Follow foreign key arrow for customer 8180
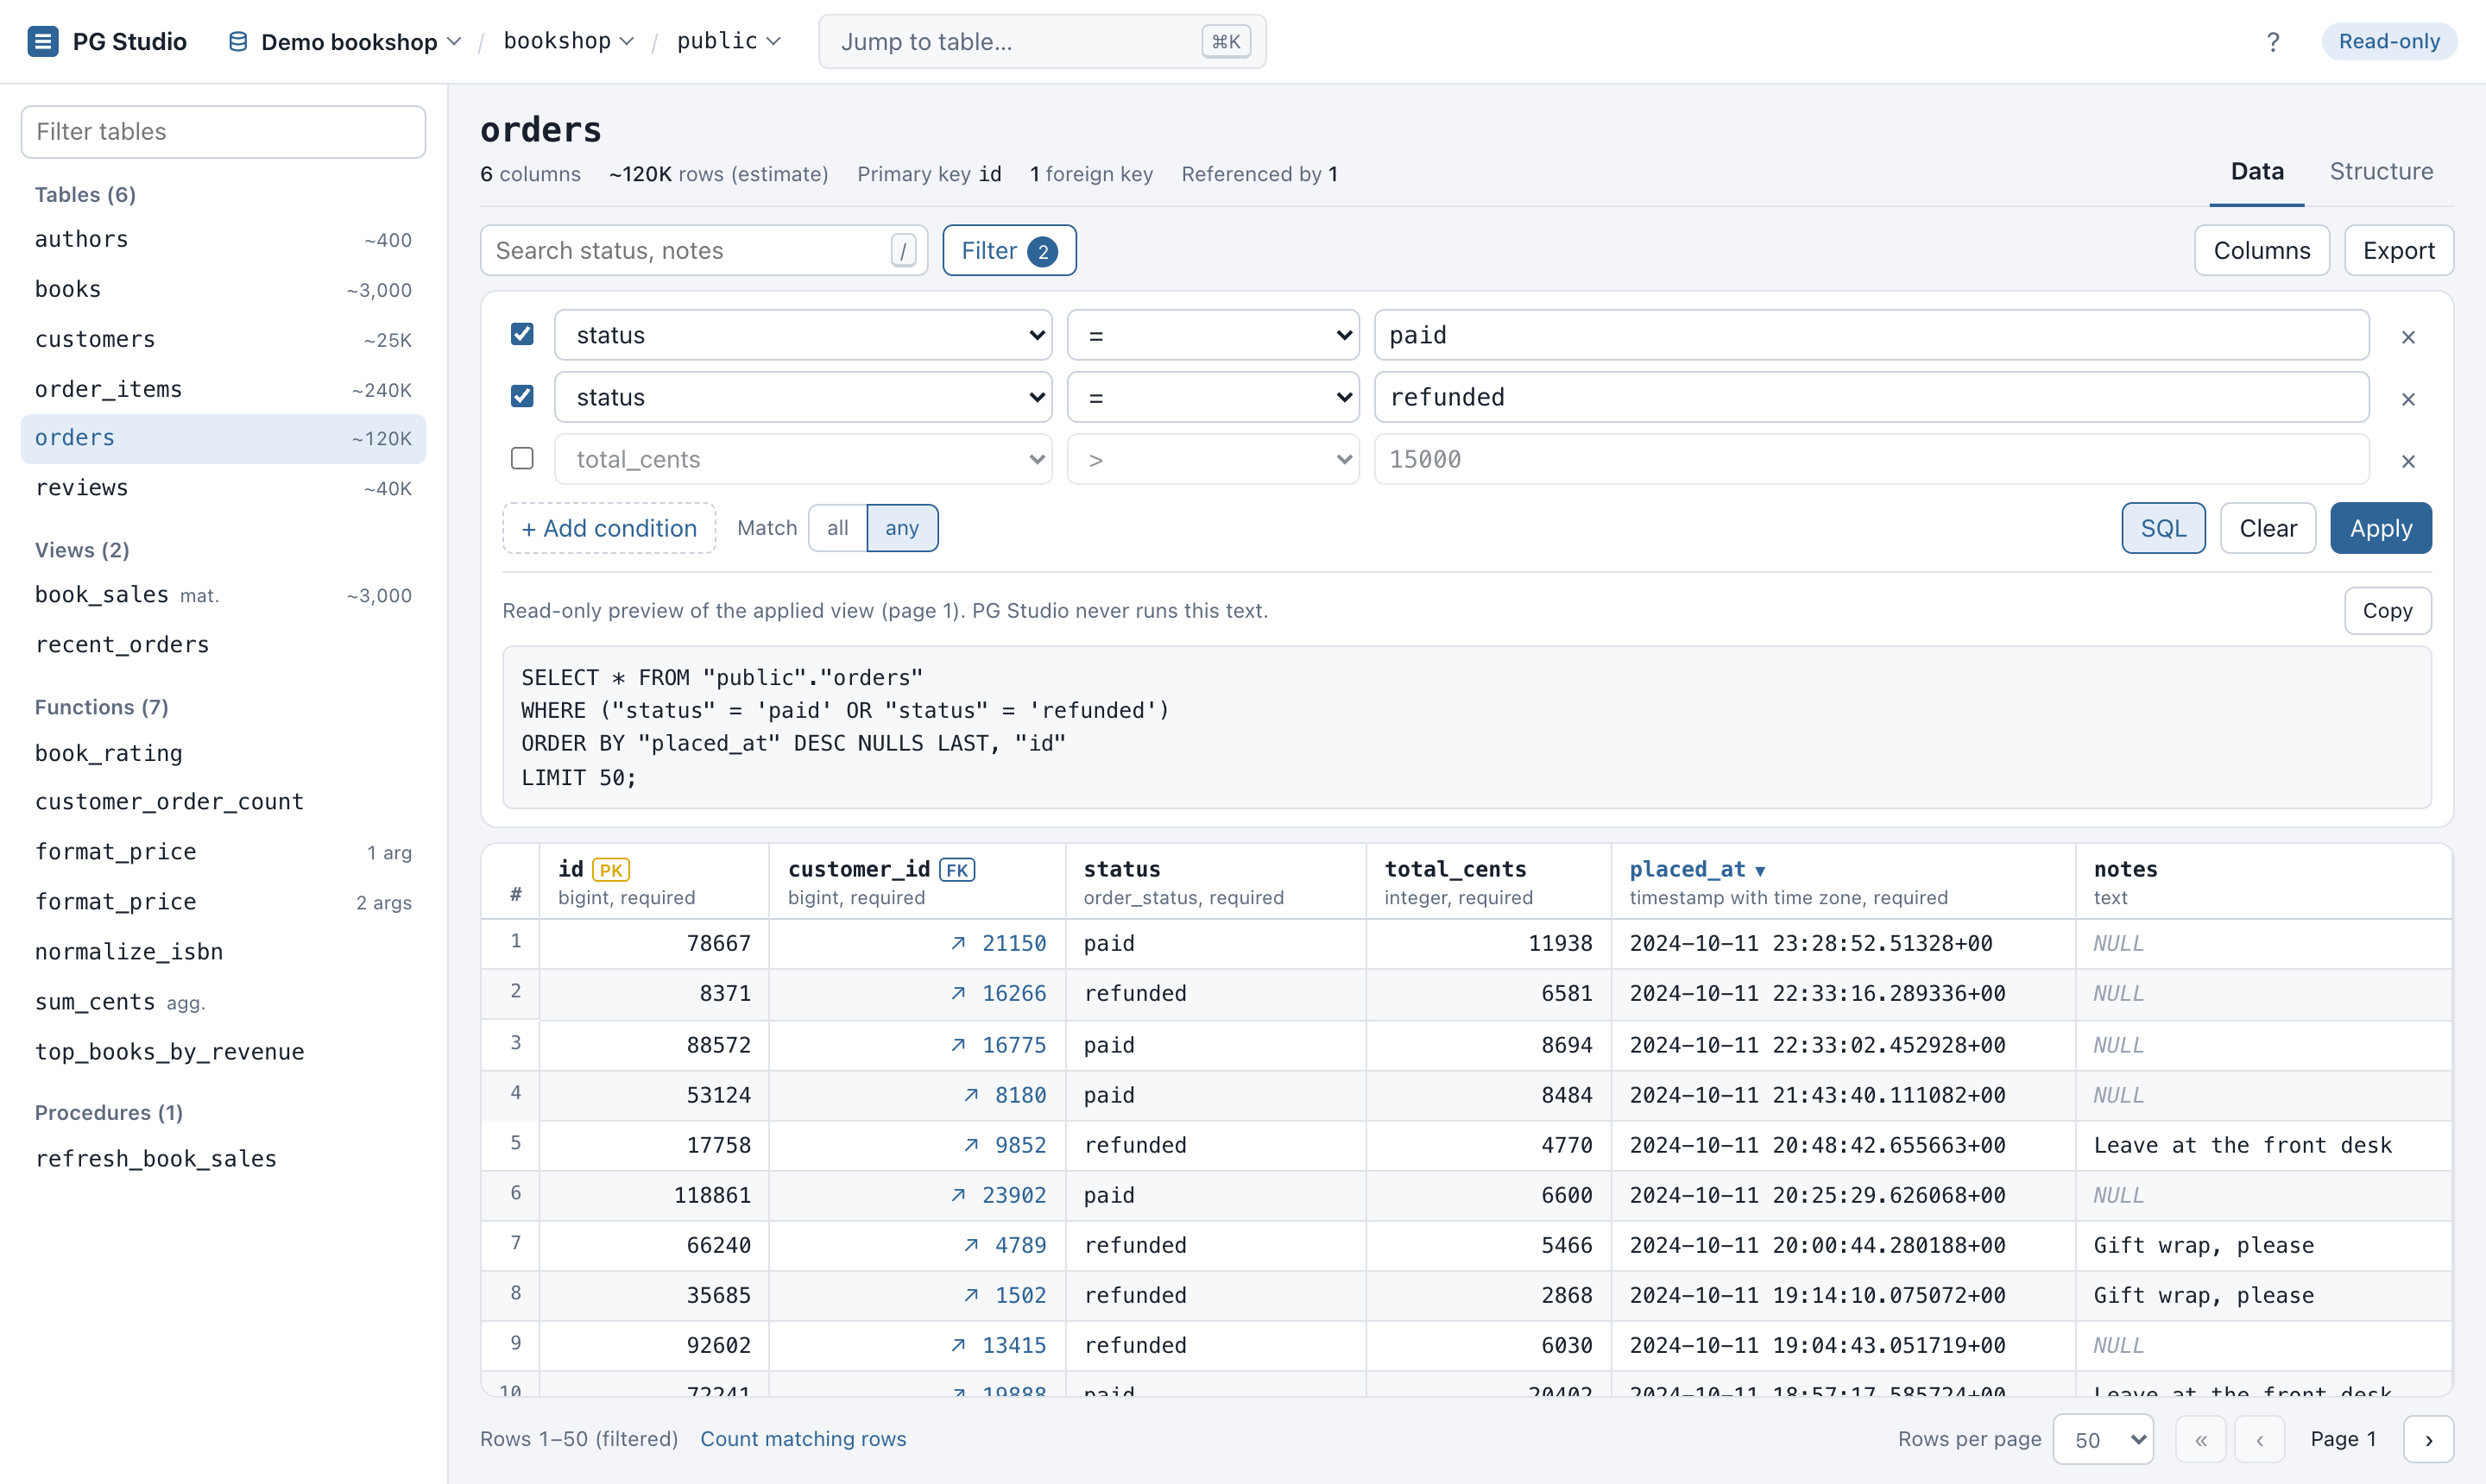 pos(971,1095)
